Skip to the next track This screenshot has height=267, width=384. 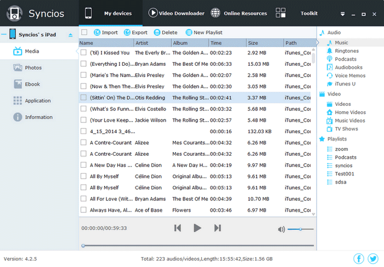[217, 228]
